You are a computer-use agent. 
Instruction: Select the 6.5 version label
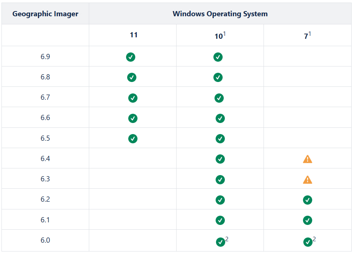point(45,138)
